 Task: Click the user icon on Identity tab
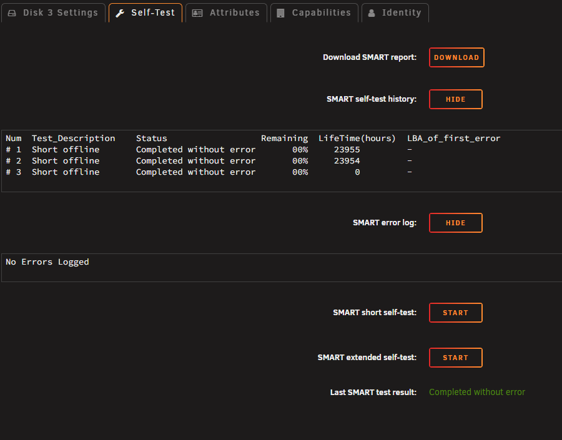coord(372,13)
